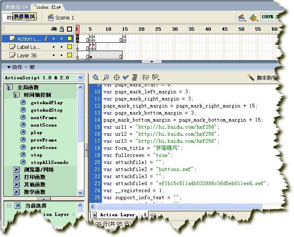Select the Layer 36 row

click(37, 55)
